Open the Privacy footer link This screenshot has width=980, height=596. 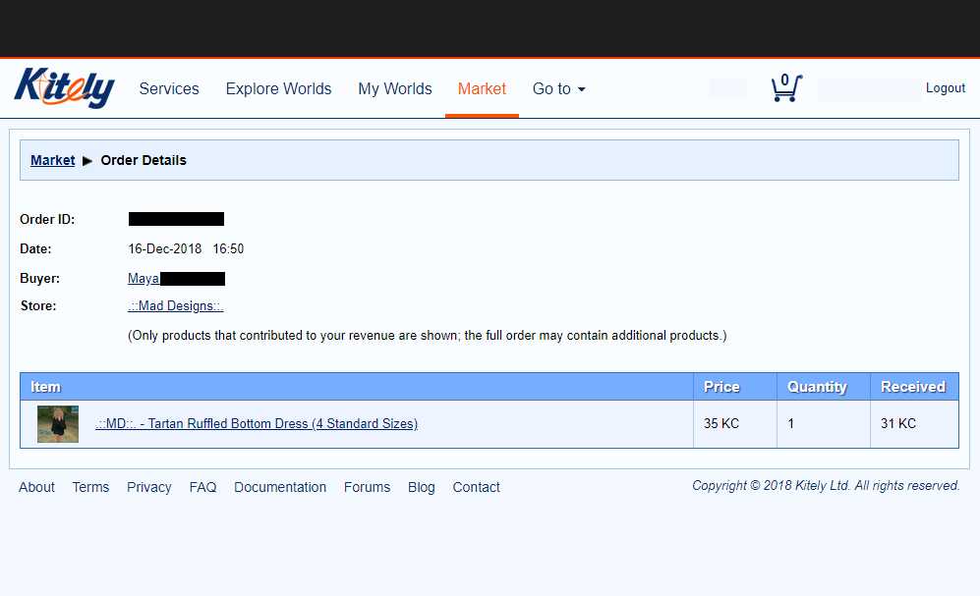tap(148, 487)
